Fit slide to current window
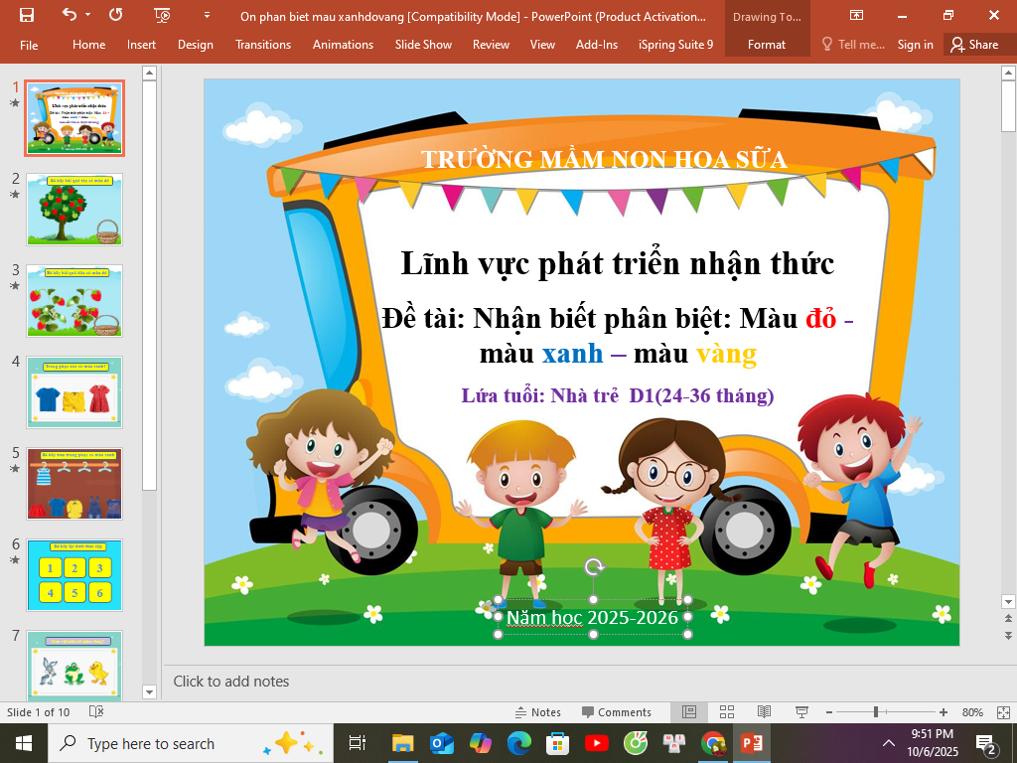Image resolution: width=1017 pixels, height=763 pixels. 1001,712
